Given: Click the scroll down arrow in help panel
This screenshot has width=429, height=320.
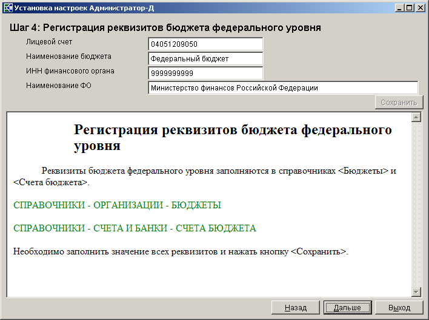Looking at the screenshot, I should point(416,291).
